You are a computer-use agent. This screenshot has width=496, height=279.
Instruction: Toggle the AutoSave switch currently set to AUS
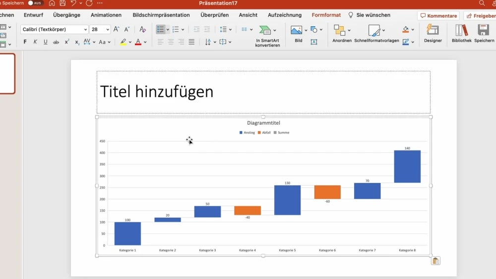(35, 3)
